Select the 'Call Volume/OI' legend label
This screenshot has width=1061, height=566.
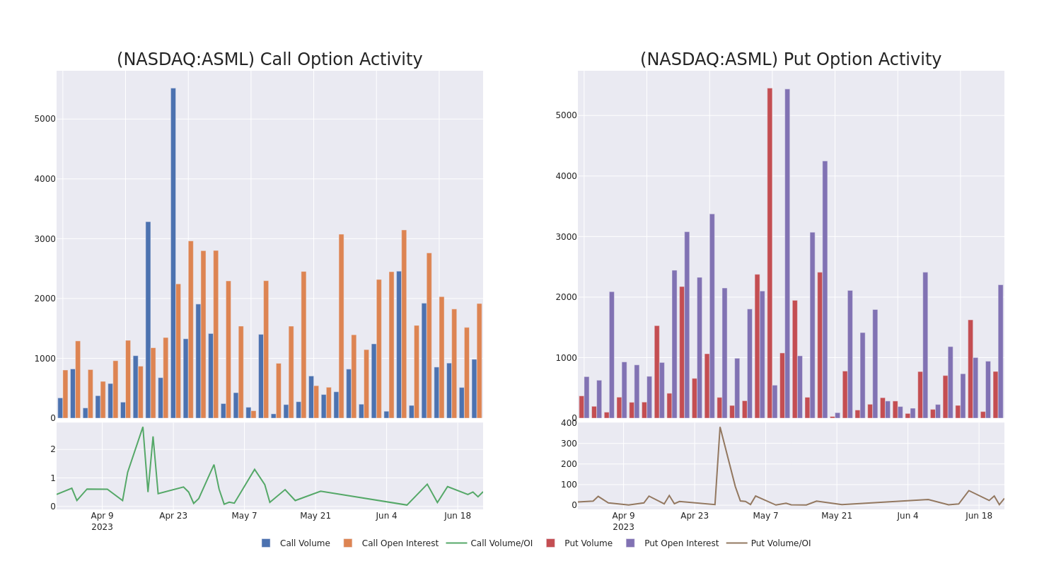(501, 543)
